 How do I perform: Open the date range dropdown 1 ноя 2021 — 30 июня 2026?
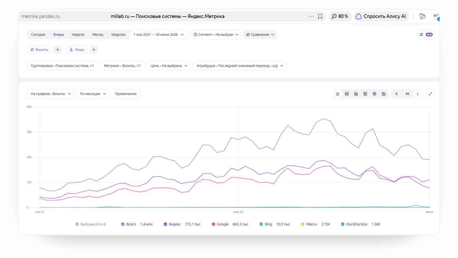[x=159, y=34]
